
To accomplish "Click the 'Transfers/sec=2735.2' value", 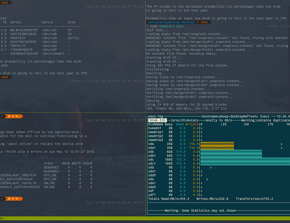I will (254, 199).
